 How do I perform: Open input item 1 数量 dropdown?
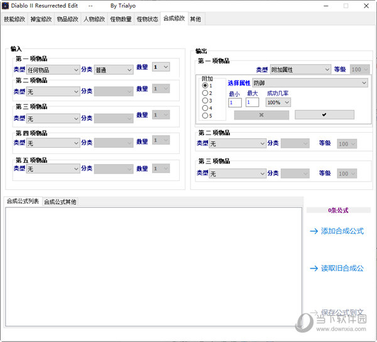click(161, 67)
